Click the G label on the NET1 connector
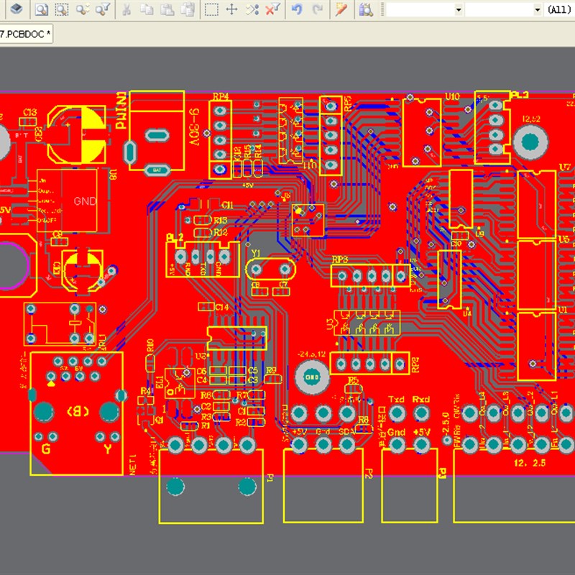Viewport: 575px width, 575px height. pos(46,448)
